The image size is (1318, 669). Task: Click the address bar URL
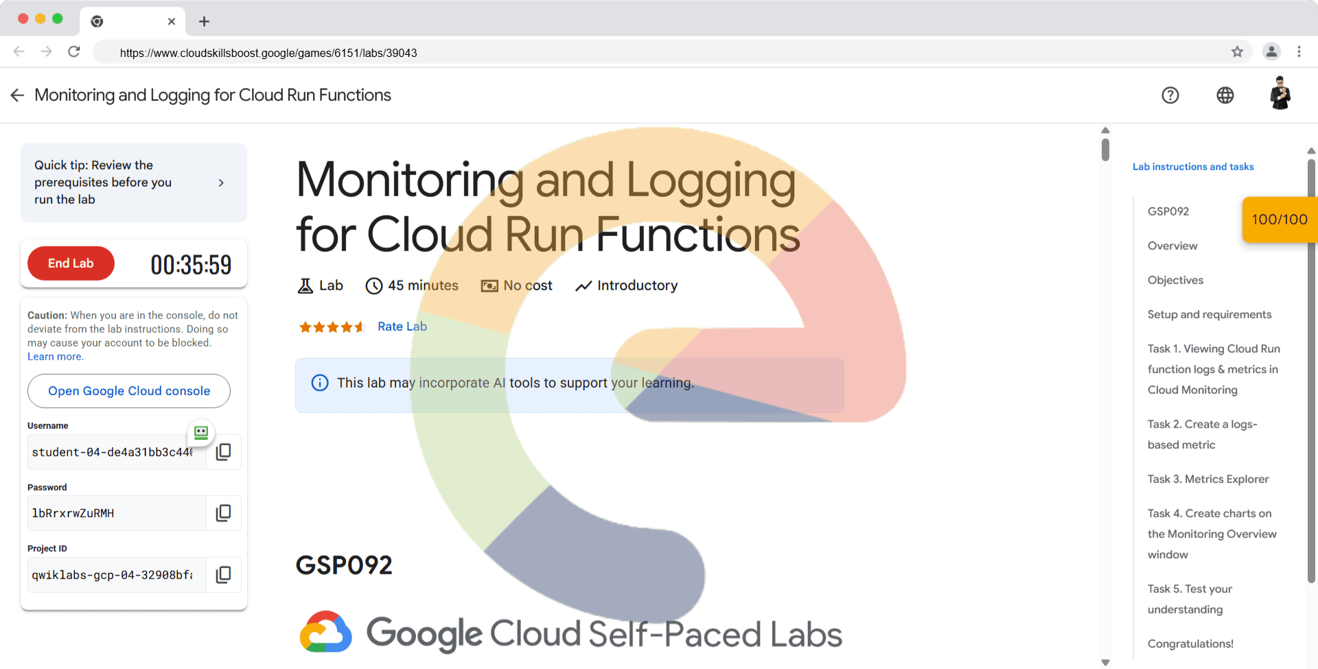pos(268,53)
